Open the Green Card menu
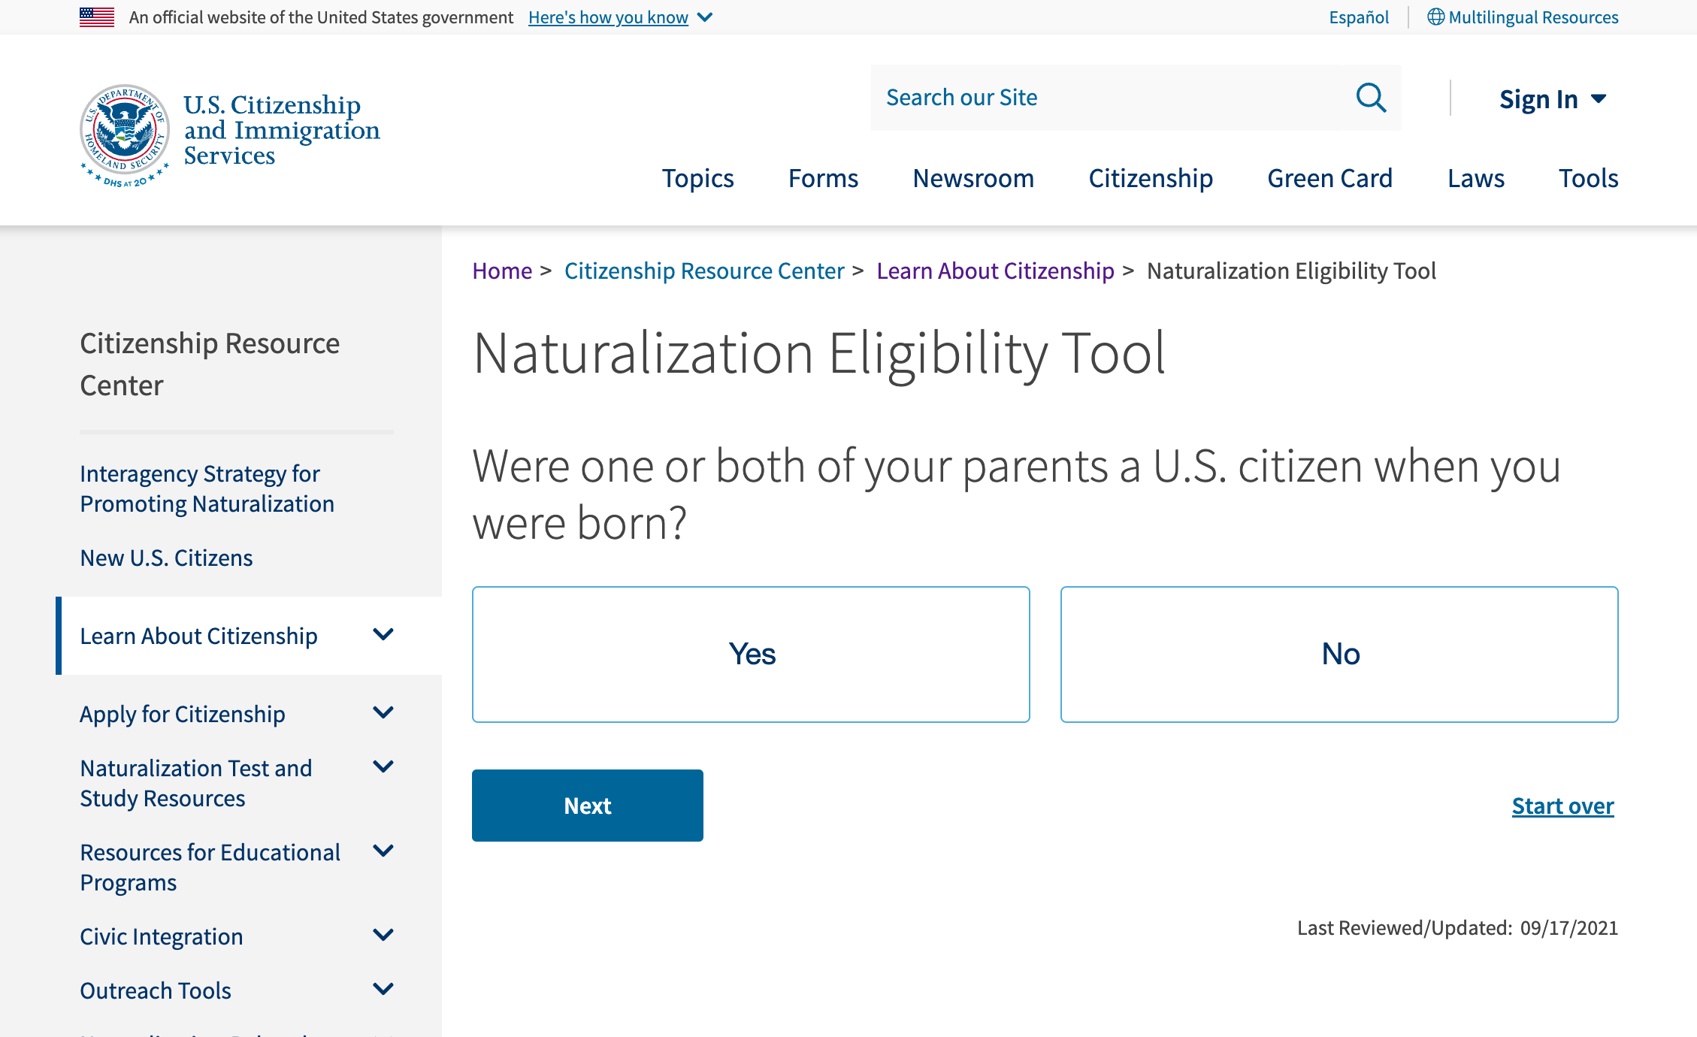 pos(1329,178)
